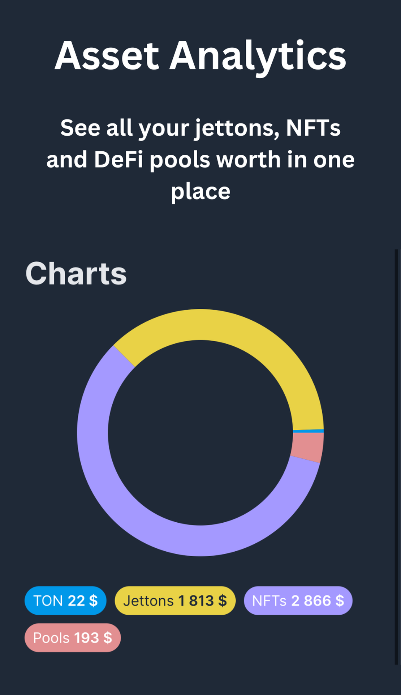Click the word Jettons in yellow chip
Viewport: 401px width, 695px height.
click(148, 601)
